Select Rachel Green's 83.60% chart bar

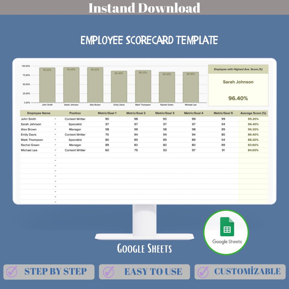[167, 87]
